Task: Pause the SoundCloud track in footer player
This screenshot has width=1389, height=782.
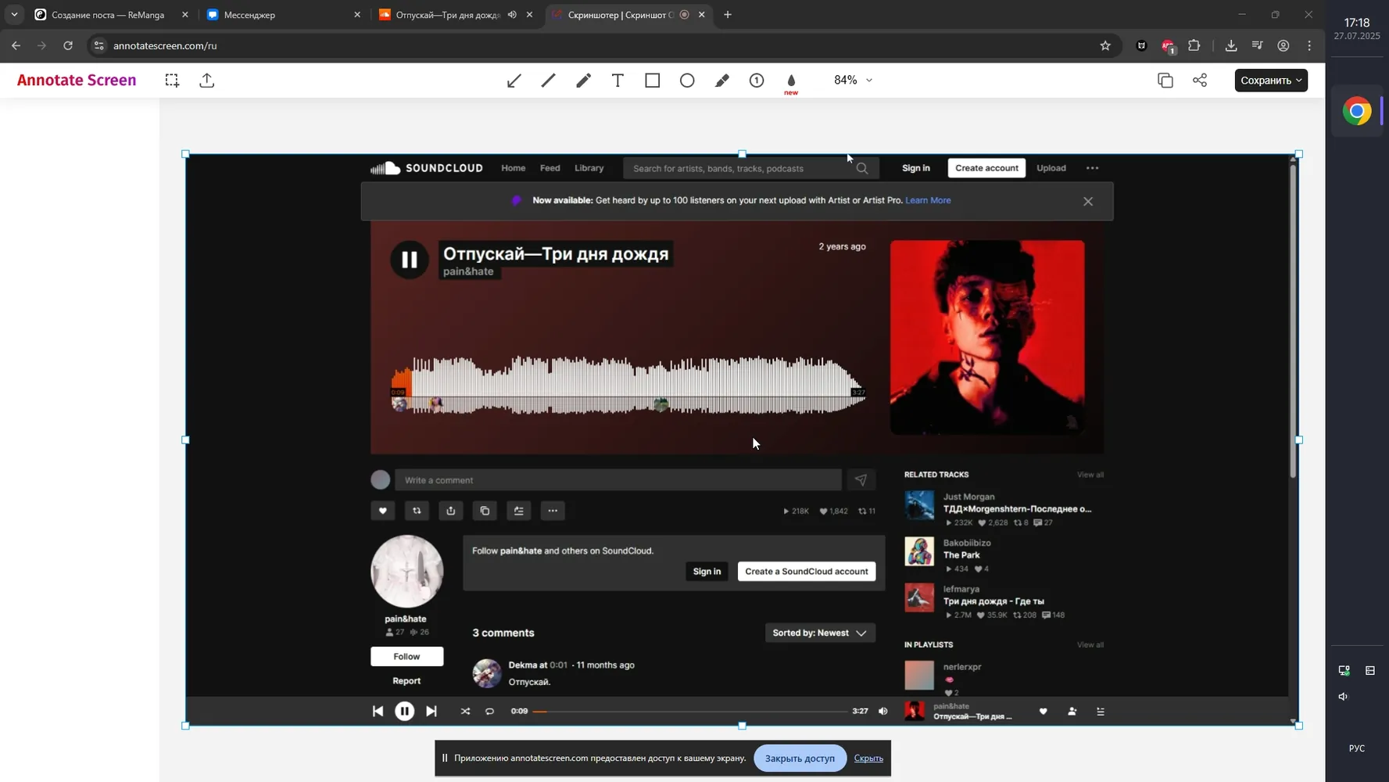Action: pyautogui.click(x=404, y=711)
